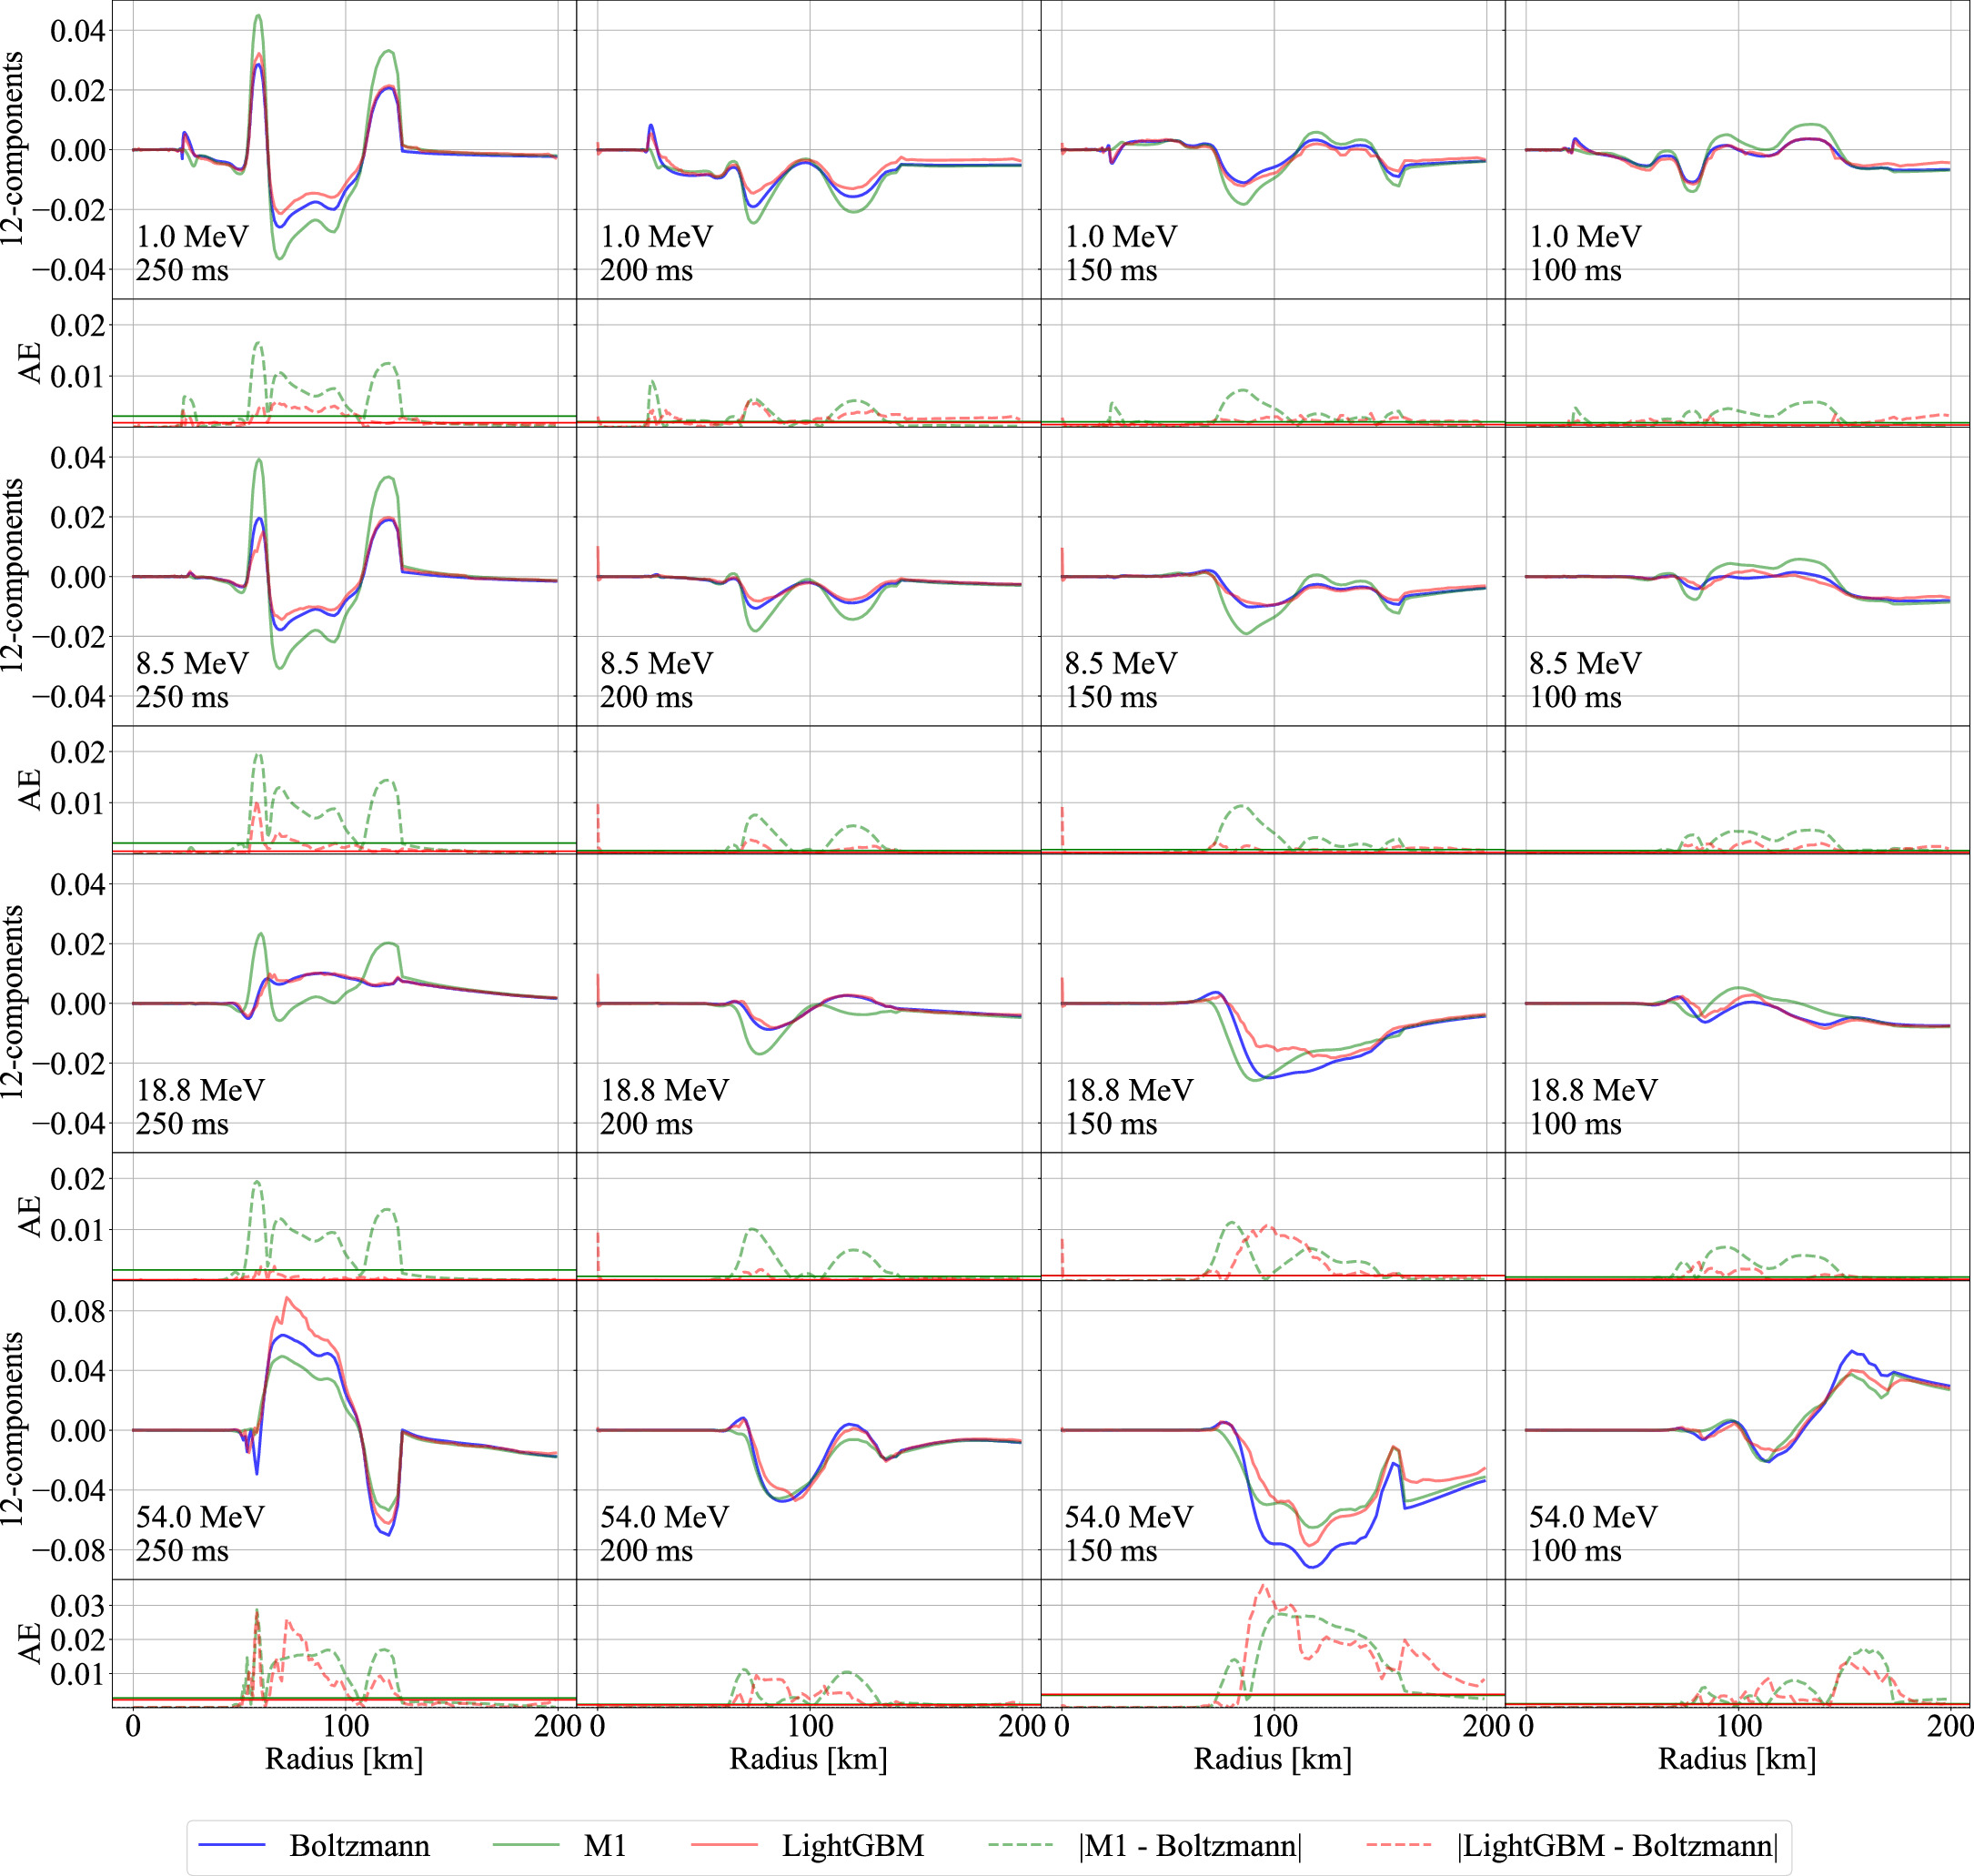Click the top-left "12-components" y-axis label
Viewport: 1974px width, 1876px height.
[x=13, y=149]
